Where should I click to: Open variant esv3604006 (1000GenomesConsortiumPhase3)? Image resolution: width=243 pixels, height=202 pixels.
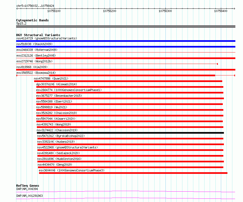(72, 170)
